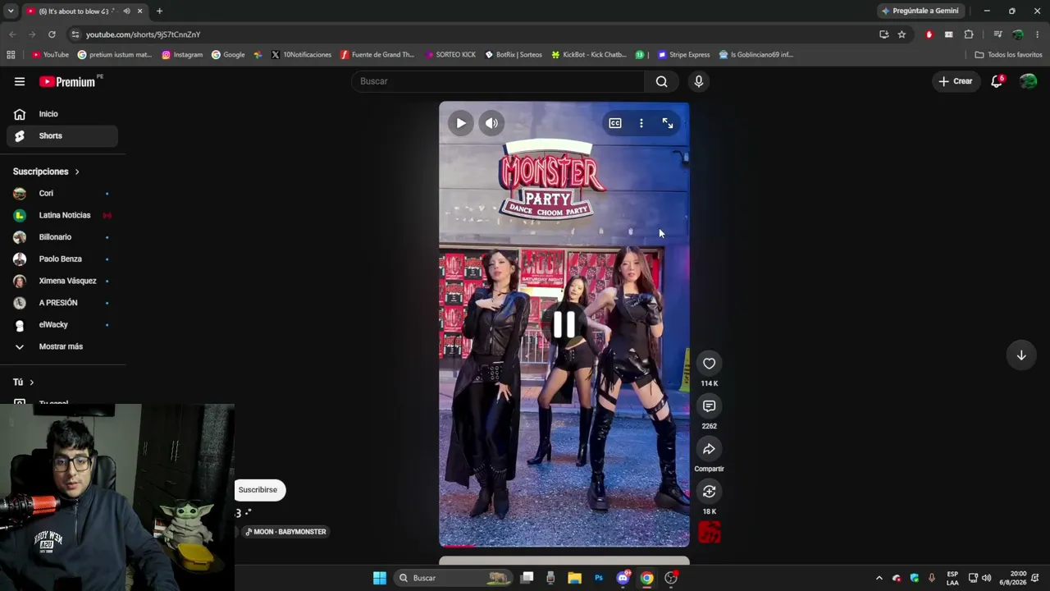Show hidden system tray icons
This screenshot has height=591, width=1050.
point(879,578)
